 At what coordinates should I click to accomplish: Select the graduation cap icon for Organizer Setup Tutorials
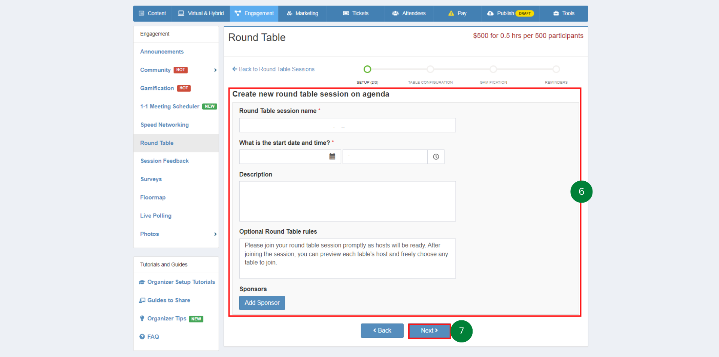pyautogui.click(x=142, y=282)
